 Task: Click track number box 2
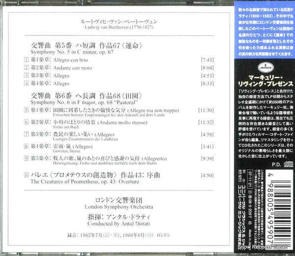27,68
